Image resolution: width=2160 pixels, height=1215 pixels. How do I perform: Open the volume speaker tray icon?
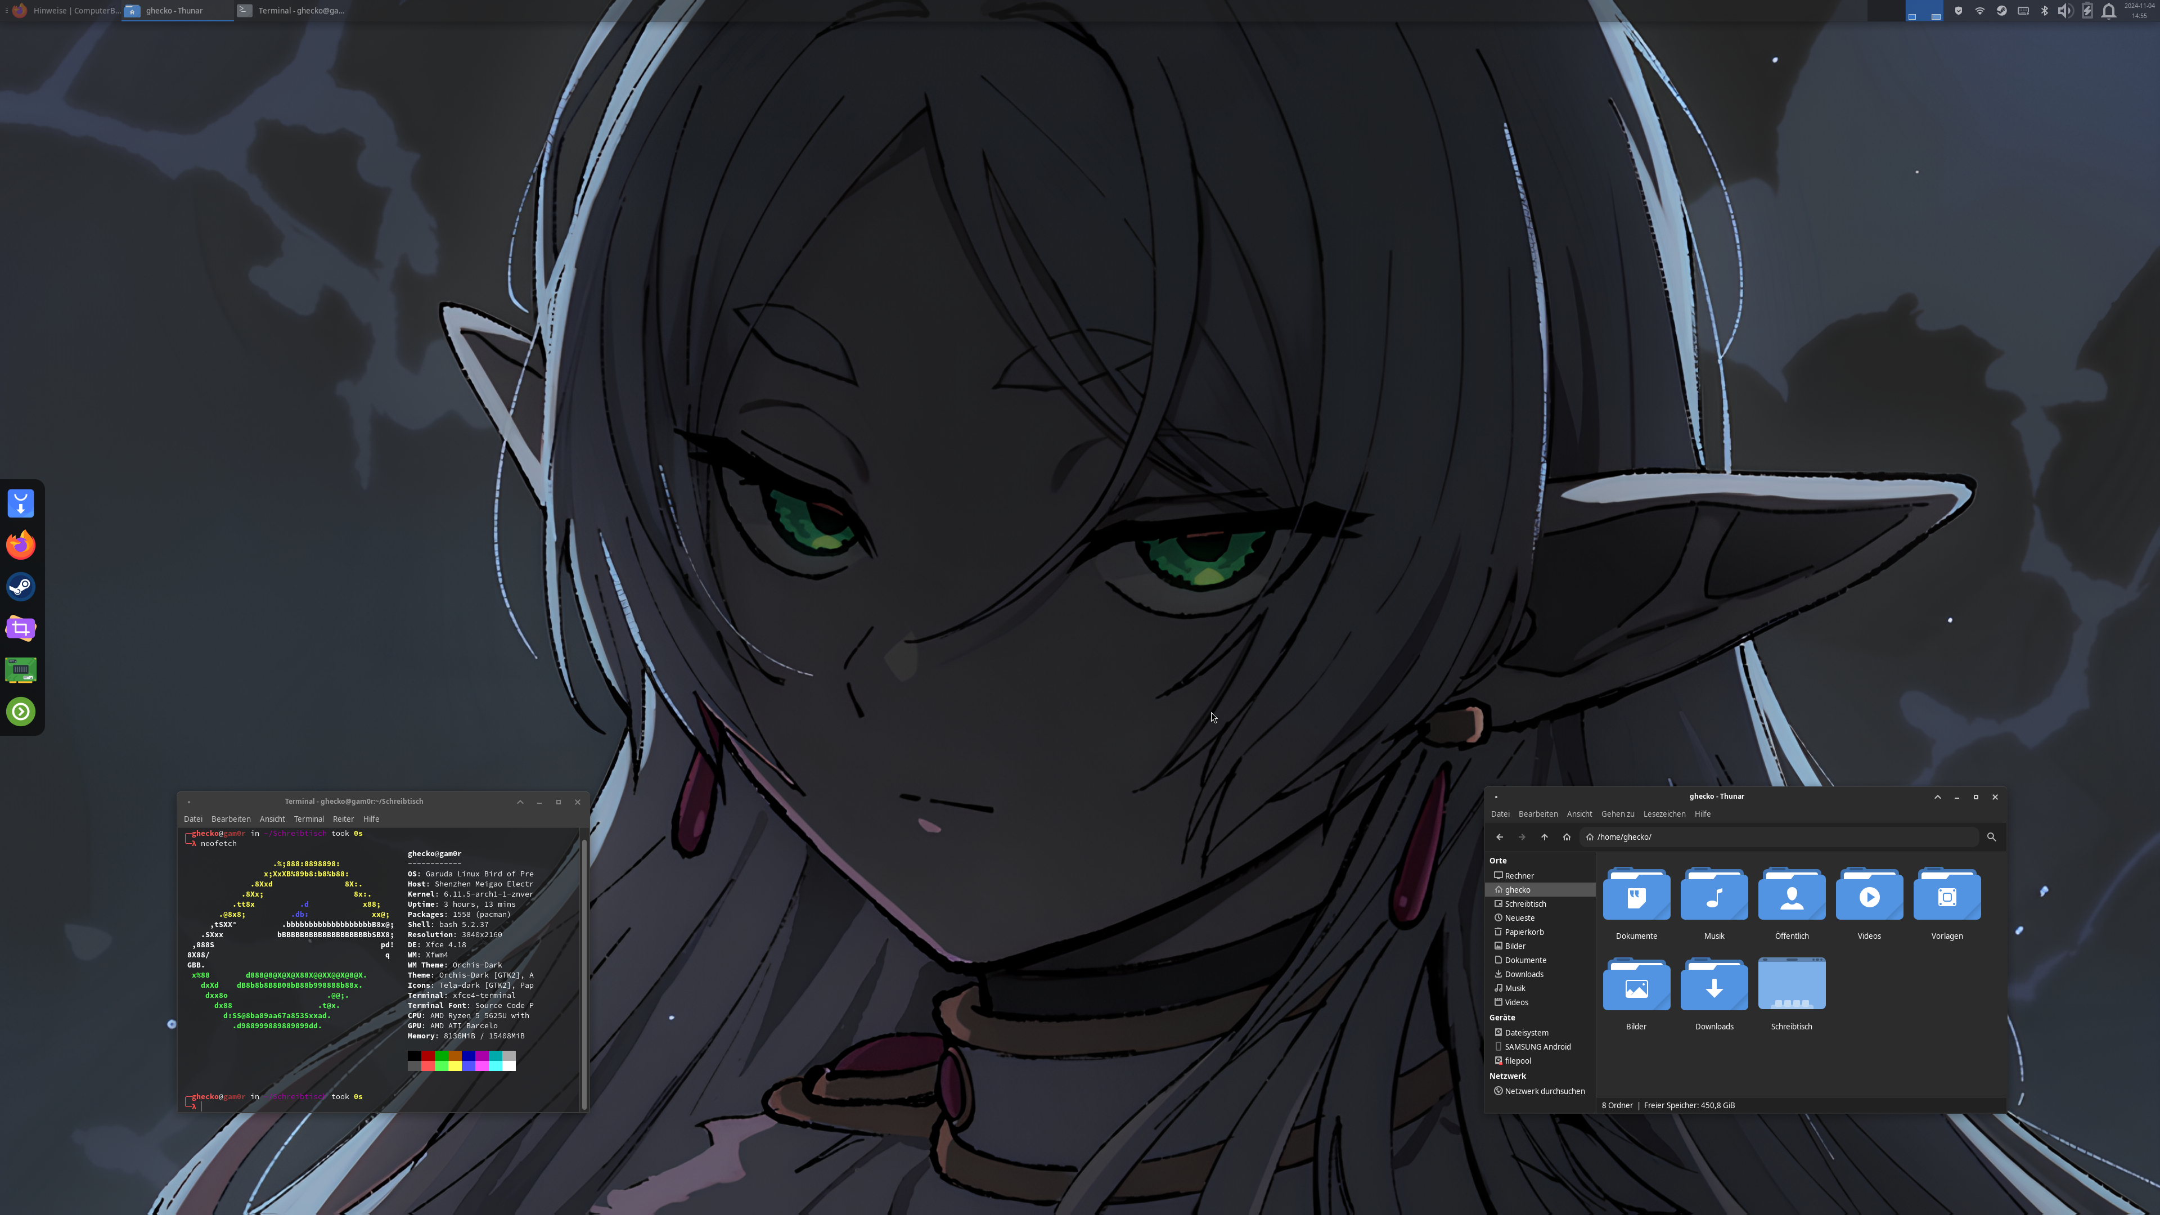pos(2064,11)
